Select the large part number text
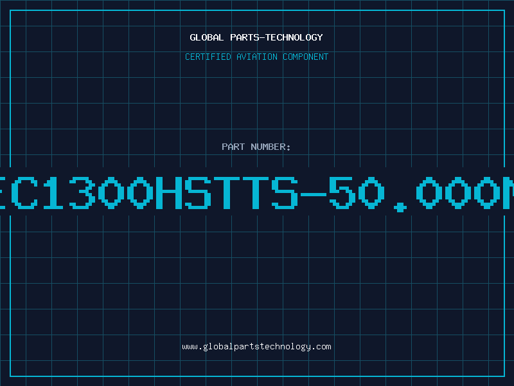The image size is (514, 386). [257, 193]
